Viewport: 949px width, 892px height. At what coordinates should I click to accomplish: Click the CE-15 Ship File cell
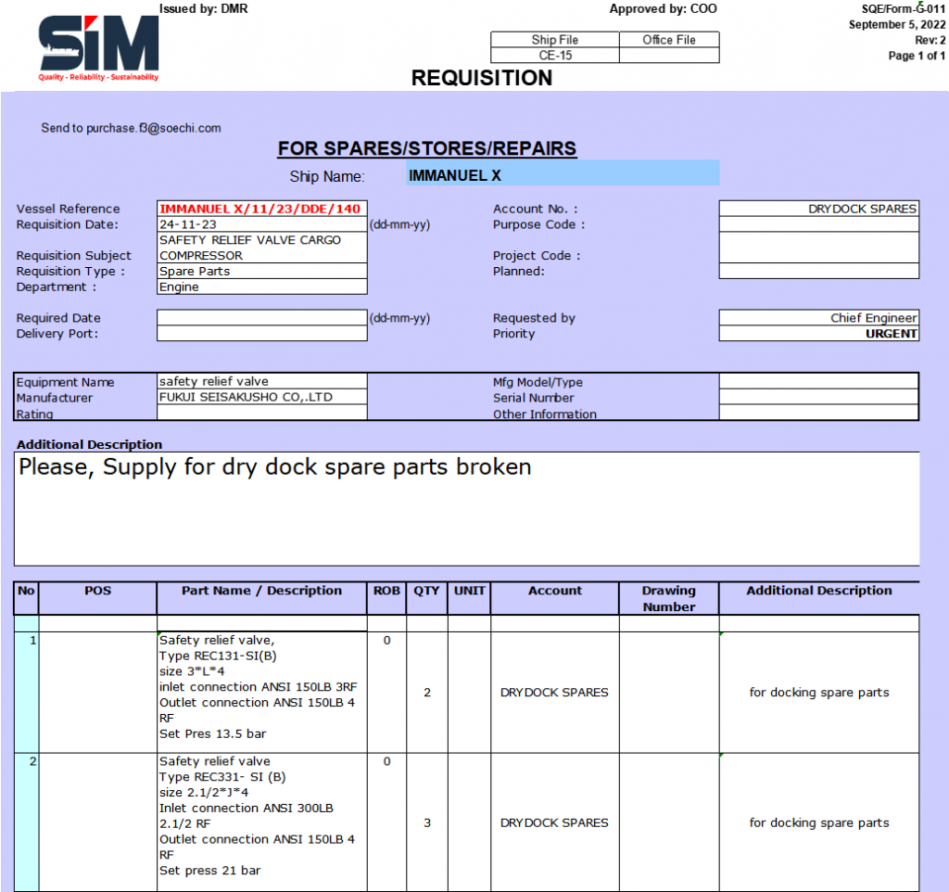pos(554,56)
